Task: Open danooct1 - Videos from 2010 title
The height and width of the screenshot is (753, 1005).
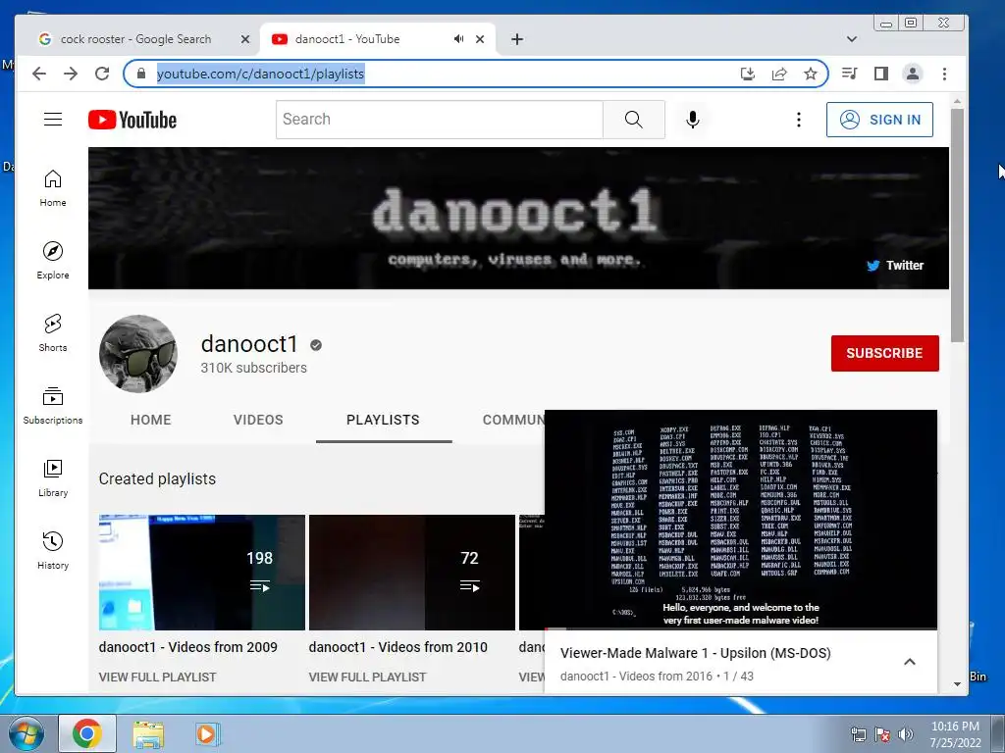Action: click(x=398, y=647)
